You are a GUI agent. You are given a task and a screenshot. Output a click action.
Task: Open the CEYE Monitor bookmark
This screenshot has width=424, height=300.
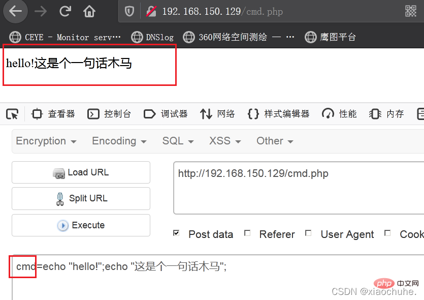[65, 37]
